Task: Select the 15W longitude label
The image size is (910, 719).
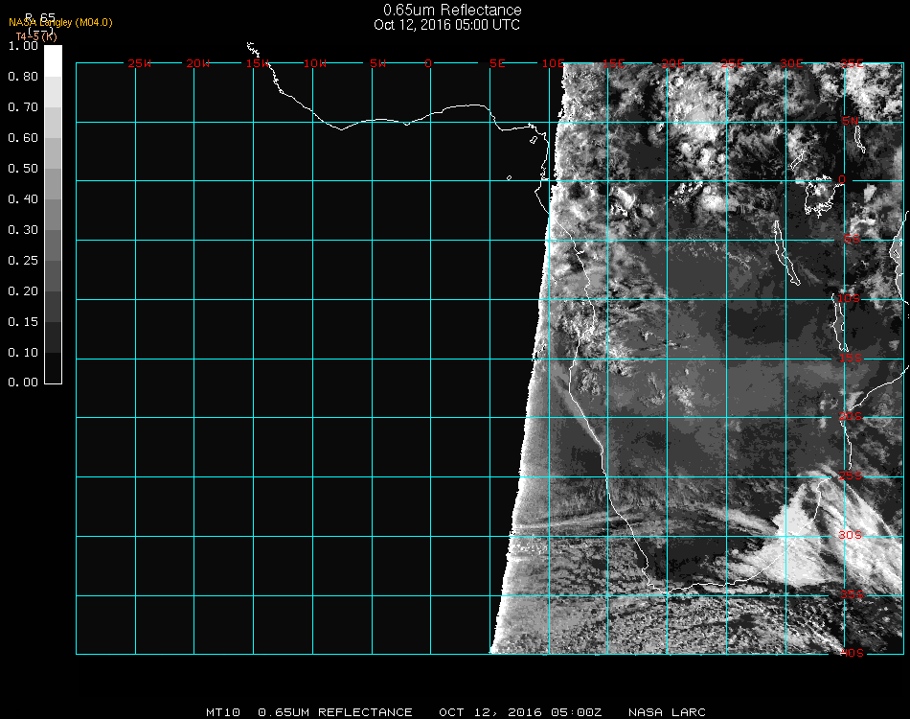Action: pyautogui.click(x=257, y=63)
